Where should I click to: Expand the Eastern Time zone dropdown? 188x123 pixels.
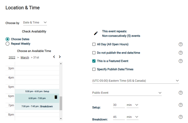pyautogui.click(x=135, y=81)
